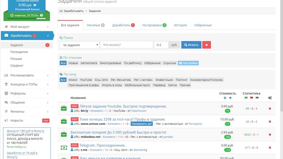Switch to Доработать tab
The image size is (283, 159).
123,25
